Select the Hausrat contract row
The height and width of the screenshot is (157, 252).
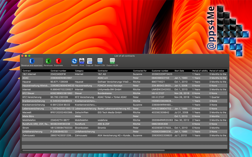click(124, 82)
